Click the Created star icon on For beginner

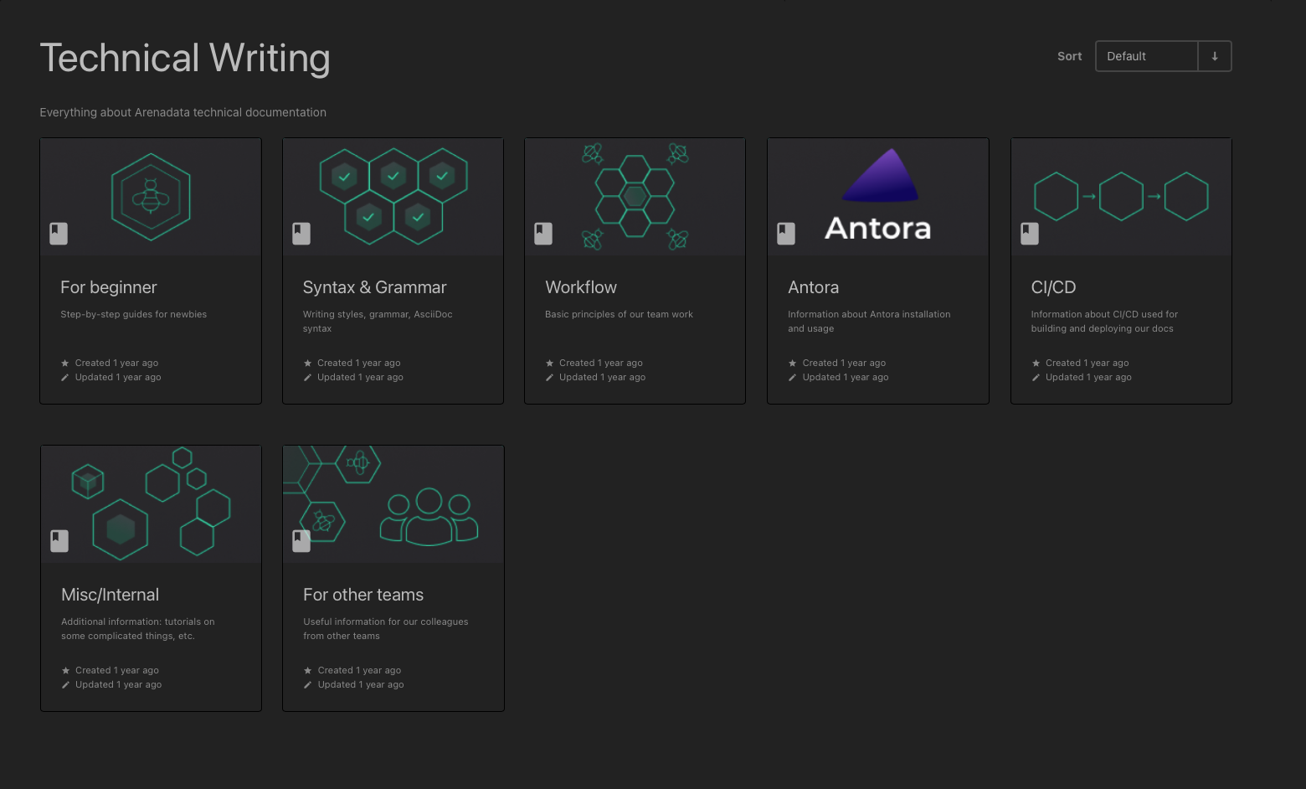65,364
